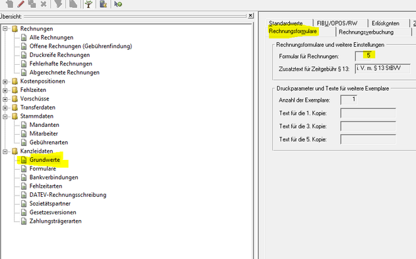416x259 pixels.
Task: Close the Übersicht panel
Action: pos(250,16)
